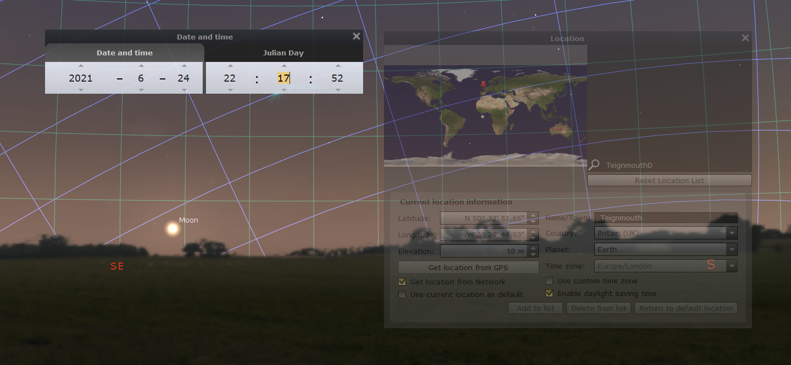Screen dimensions: 791x365
Task: Click the world map to pick location
Action: [485, 116]
